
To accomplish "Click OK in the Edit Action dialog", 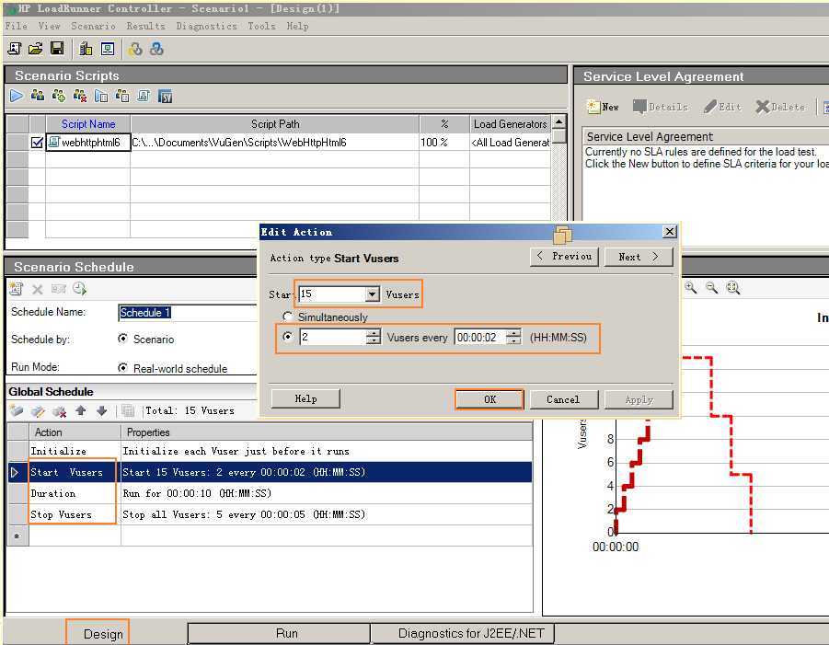I will tap(489, 399).
